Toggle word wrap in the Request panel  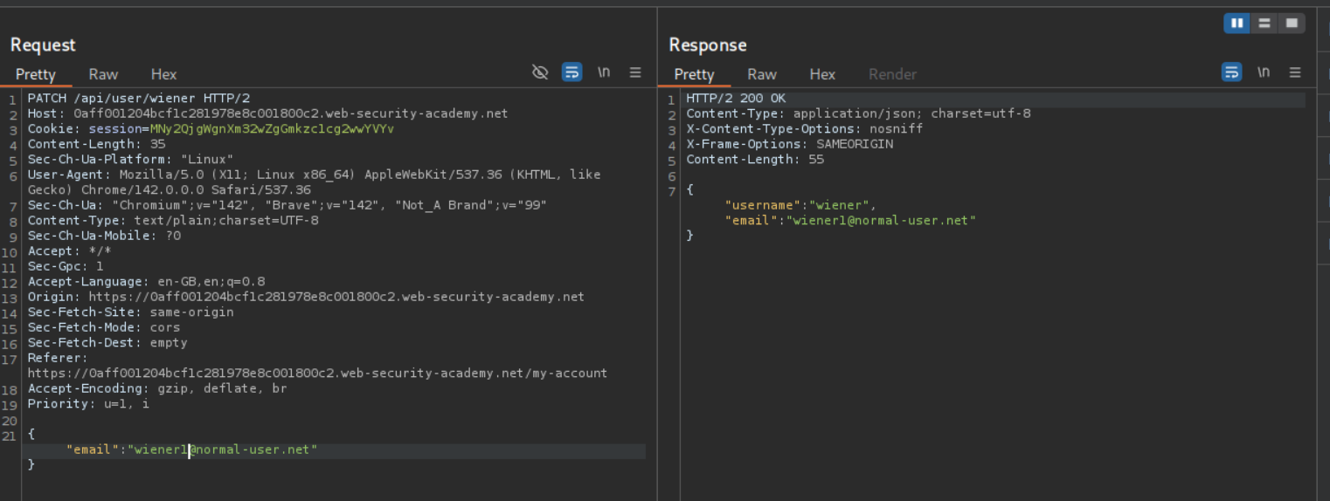coord(571,72)
